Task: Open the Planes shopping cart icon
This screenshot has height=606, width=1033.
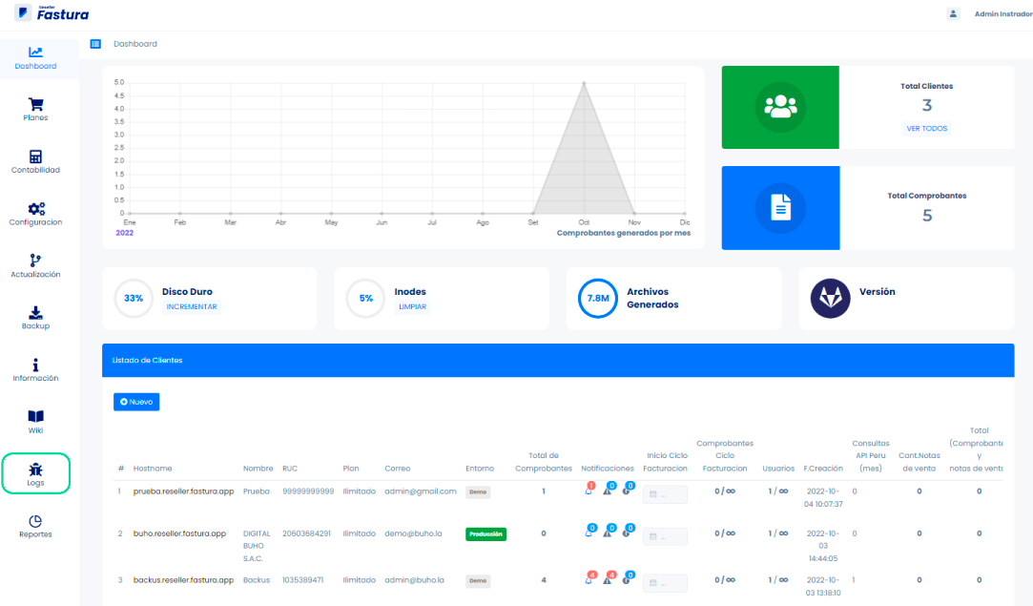Action: [35, 105]
